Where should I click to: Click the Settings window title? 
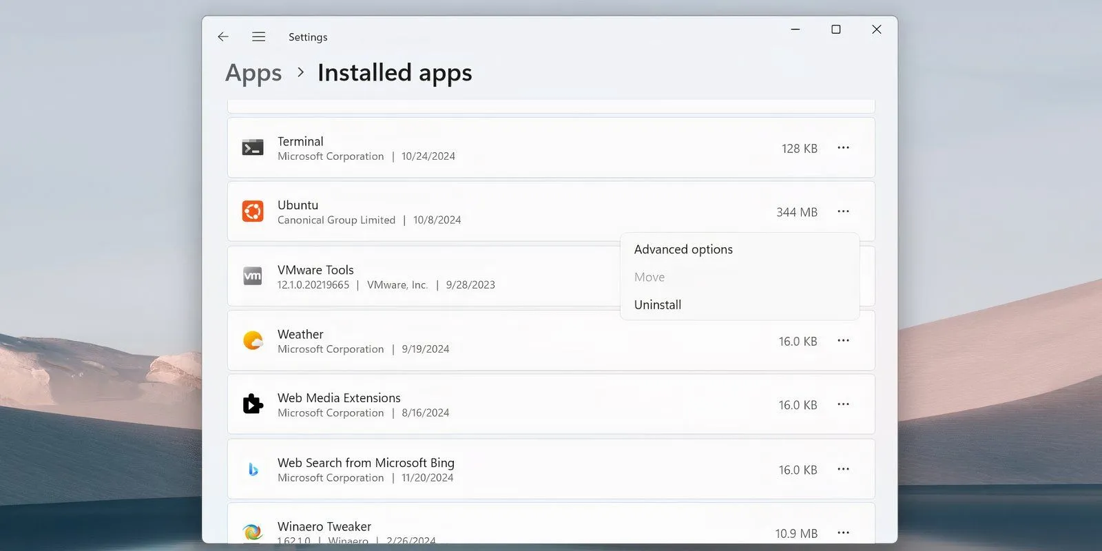tap(308, 37)
